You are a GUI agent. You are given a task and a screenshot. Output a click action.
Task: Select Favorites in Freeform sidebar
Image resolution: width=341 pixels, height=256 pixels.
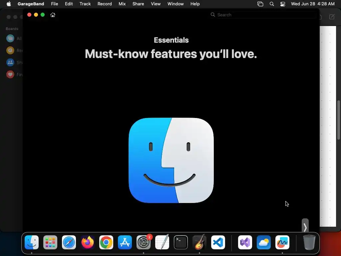(14, 74)
